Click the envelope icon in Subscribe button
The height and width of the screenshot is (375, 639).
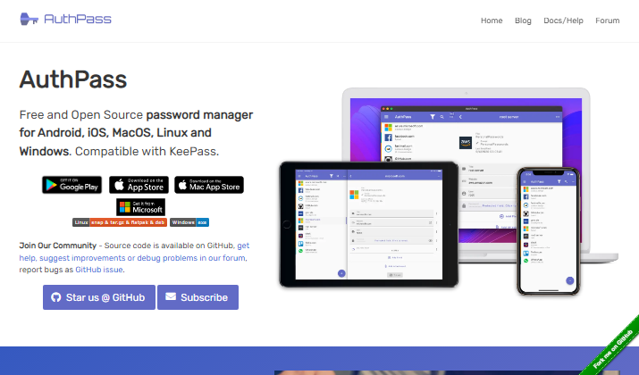click(171, 296)
